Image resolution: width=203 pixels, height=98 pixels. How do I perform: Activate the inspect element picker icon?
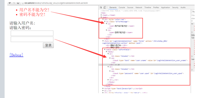[x=101, y=8]
